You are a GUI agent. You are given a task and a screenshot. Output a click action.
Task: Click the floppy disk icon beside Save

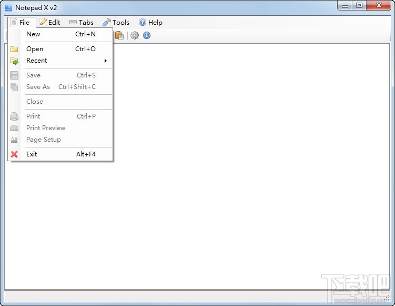tap(14, 75)
